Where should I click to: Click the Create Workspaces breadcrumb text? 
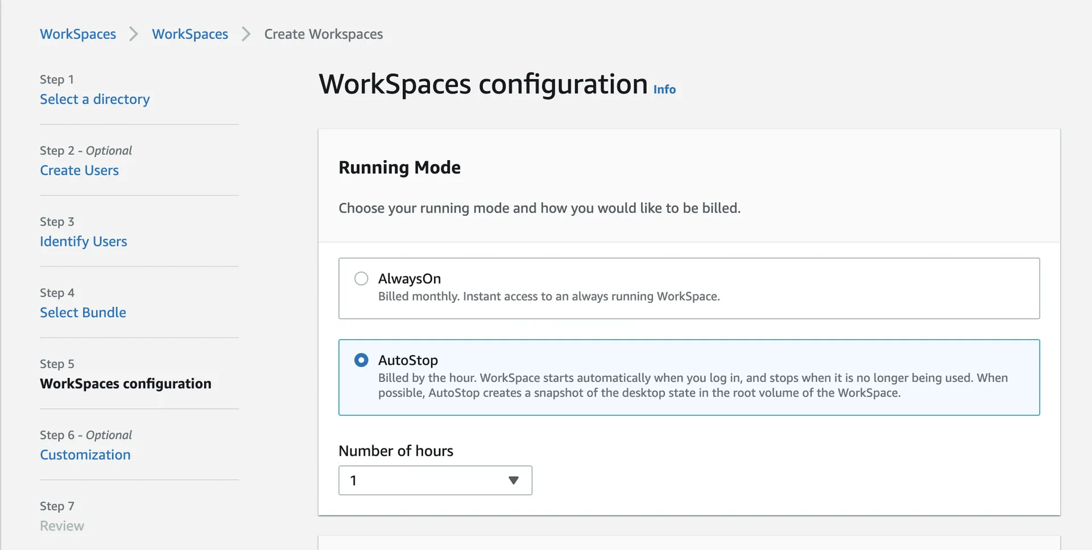coord(323,34)
